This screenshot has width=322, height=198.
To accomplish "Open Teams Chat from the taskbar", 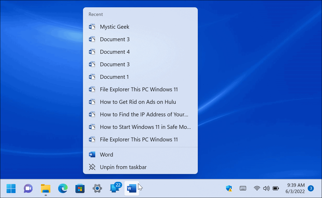I will pos(28,188).
